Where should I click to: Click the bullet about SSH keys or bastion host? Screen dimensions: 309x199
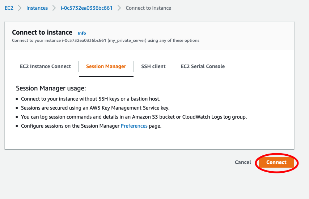90,99
